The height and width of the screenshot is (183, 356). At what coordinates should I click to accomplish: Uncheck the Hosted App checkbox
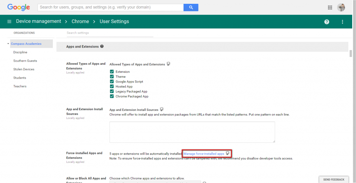[x=112, y=87]
